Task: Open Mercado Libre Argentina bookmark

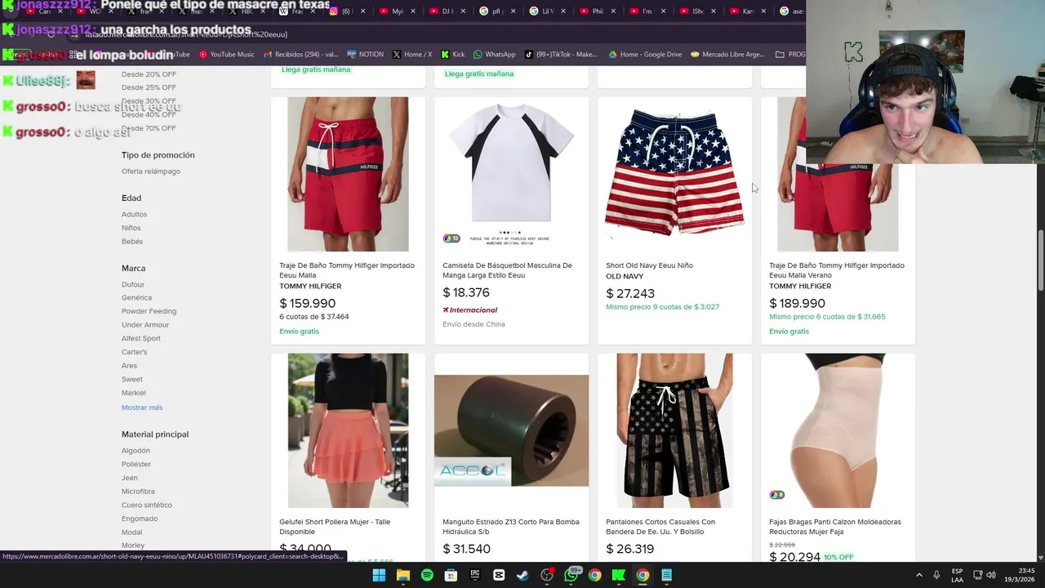Action: (727, 54)
